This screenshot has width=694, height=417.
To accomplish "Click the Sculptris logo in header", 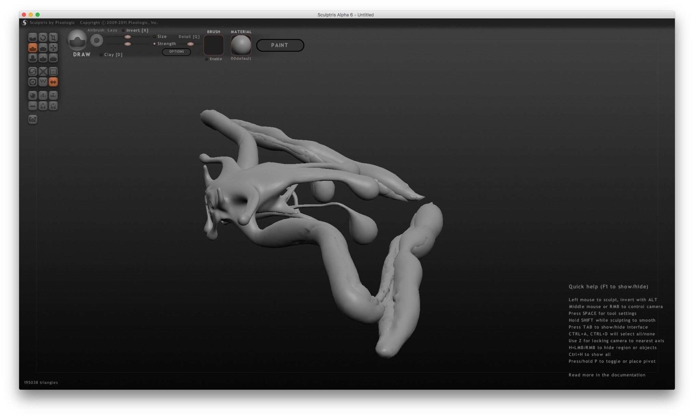I will click(24, 23).
